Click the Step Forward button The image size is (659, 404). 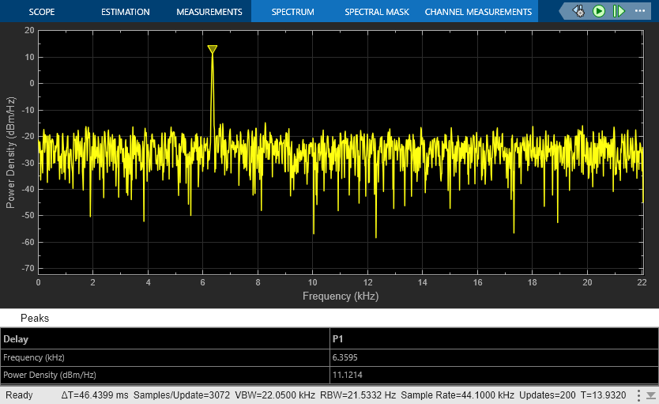click(x=618, y=11)
